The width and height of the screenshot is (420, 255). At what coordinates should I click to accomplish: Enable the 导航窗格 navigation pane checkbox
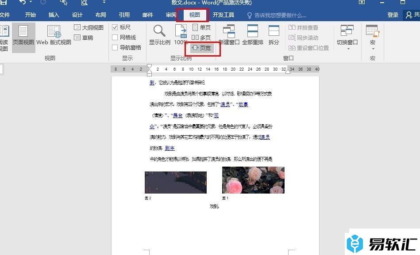tap(115, 48)
